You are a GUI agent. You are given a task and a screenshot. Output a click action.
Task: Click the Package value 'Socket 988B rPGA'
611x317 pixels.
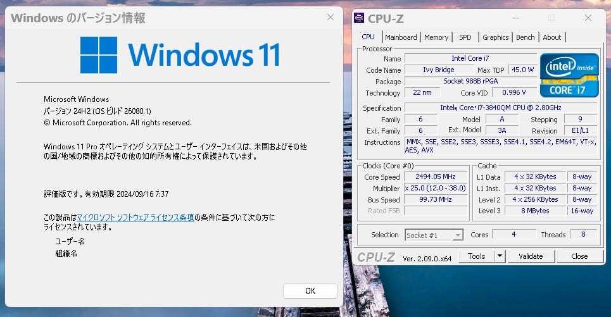470,81
